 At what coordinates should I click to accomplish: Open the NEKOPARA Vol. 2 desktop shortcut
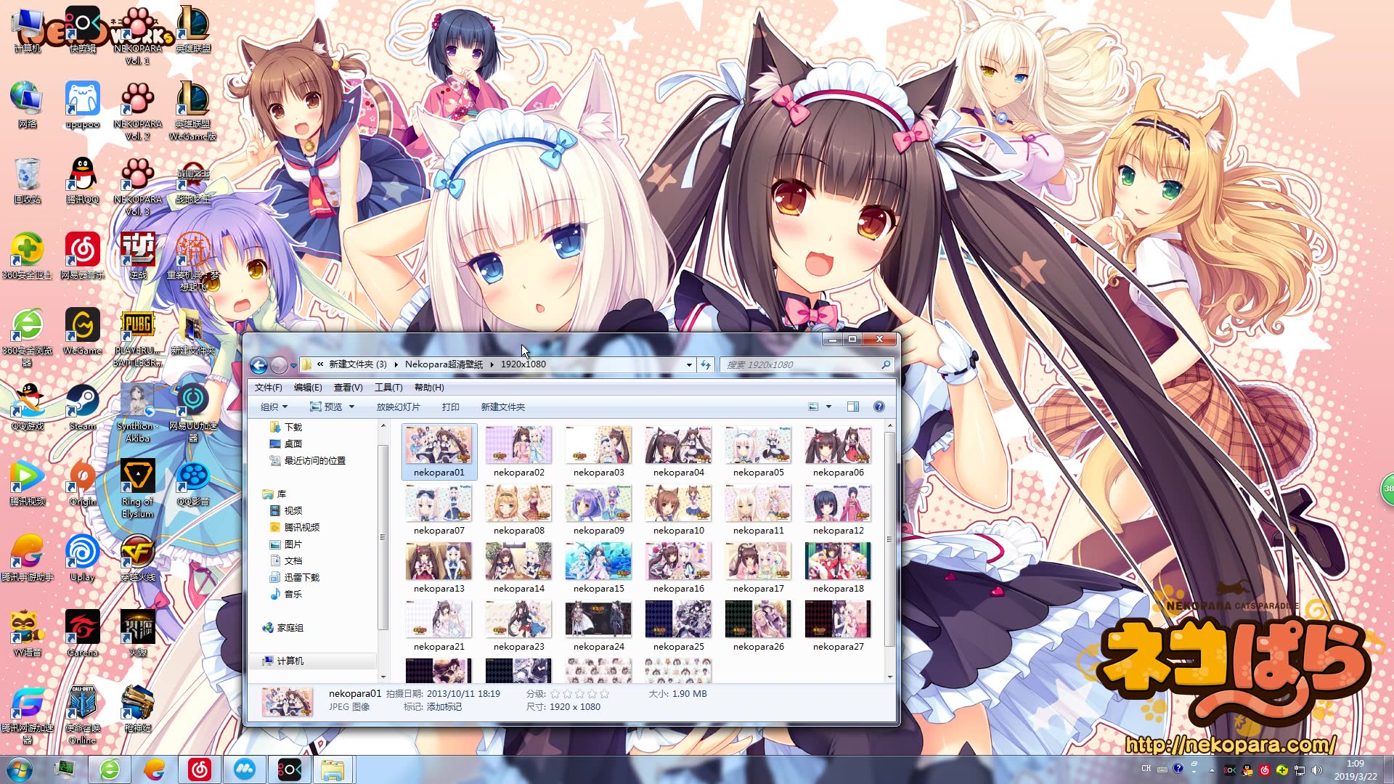click(137, 110)
